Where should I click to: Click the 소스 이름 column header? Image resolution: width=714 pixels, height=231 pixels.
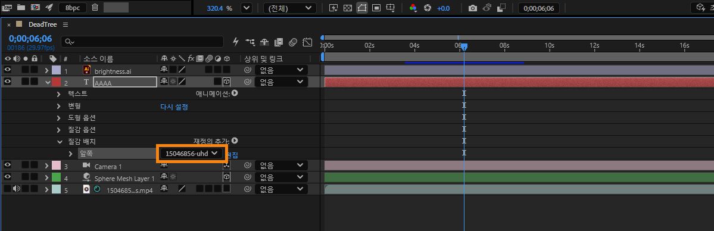click(x=98, y=59)
